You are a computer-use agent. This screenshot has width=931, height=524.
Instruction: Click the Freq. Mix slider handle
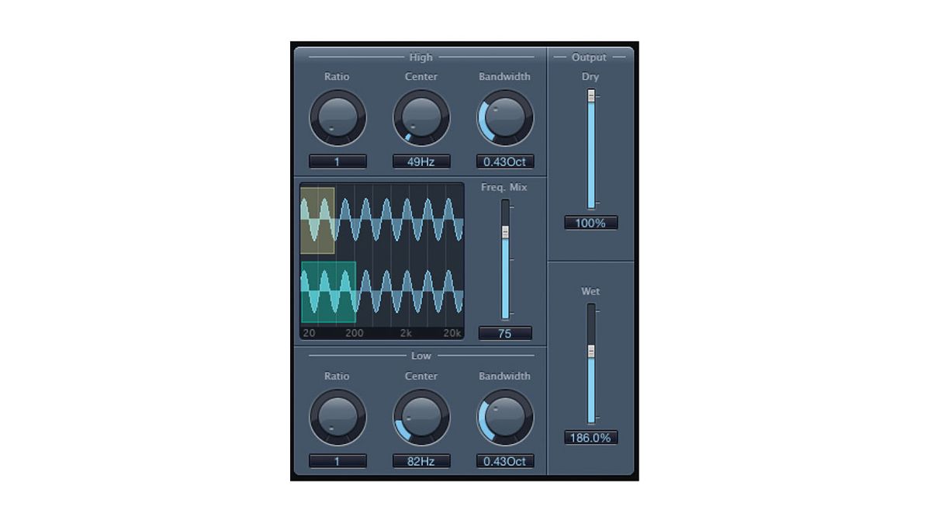(506, 231)
